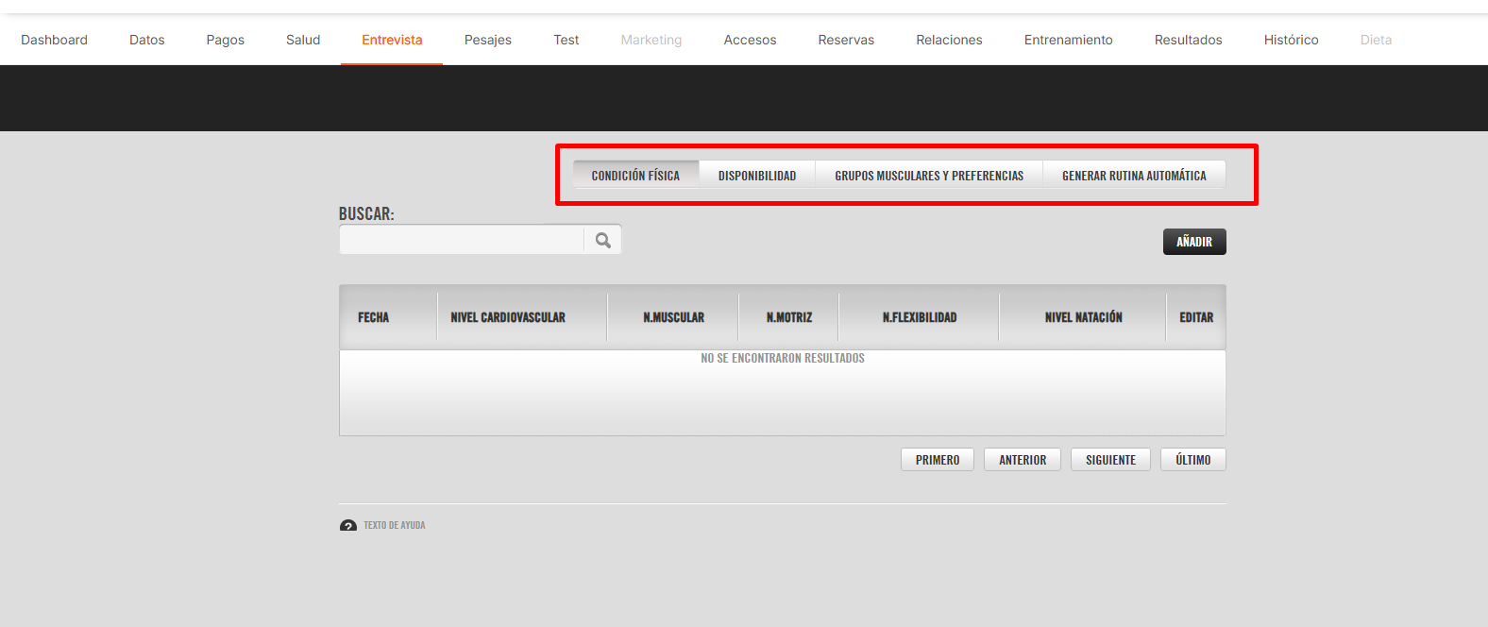
Task: Switch to the Entrenamiento tab
Action: (1068, 40)
